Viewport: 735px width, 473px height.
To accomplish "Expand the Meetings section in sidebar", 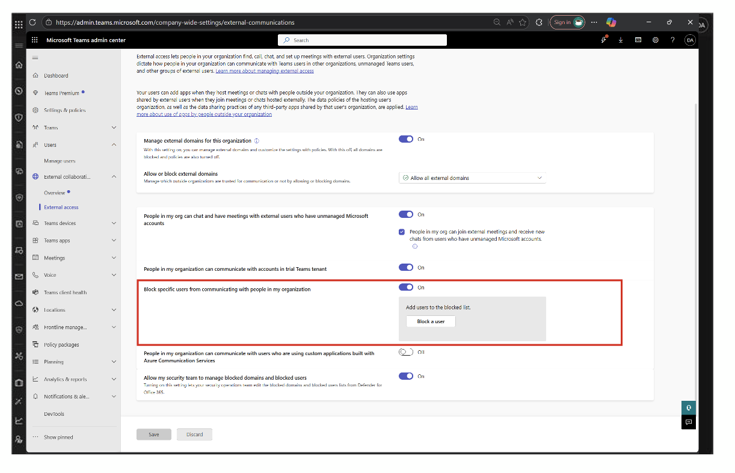I will click(x=114, y=258).
